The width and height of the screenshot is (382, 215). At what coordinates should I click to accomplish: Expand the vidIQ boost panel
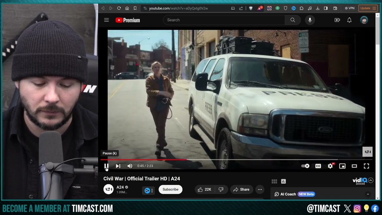click(x=371, y=180)
